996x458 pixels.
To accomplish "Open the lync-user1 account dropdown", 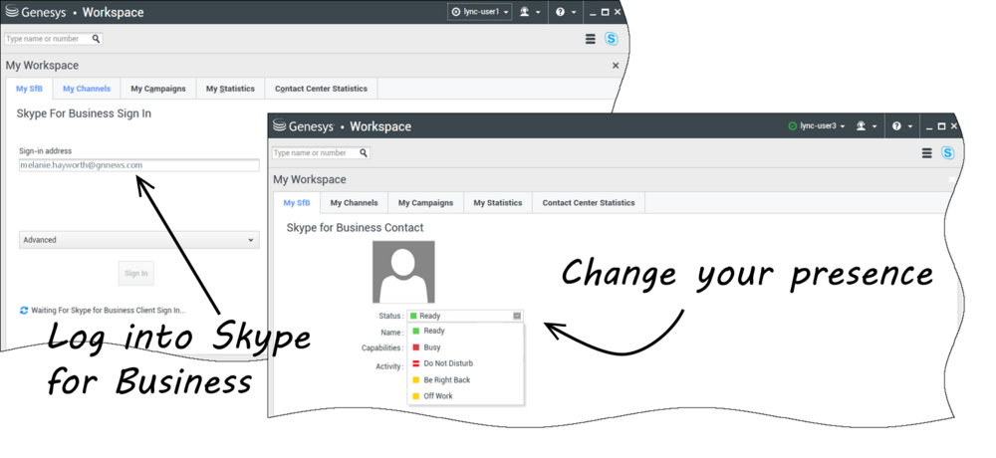I will [x=480, y=12].
